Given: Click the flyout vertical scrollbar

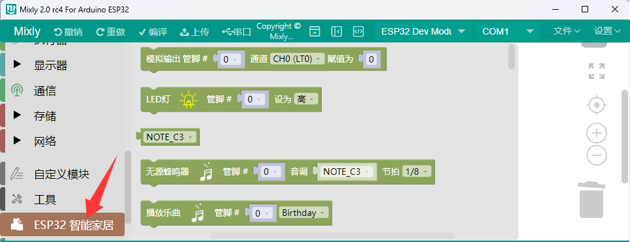Looking at the screenshot, I should pos(511,57).
